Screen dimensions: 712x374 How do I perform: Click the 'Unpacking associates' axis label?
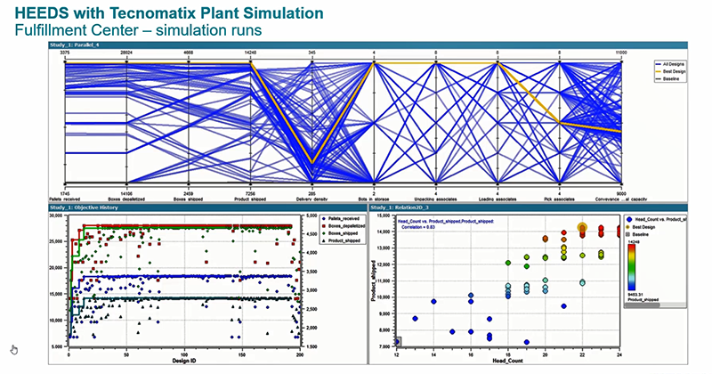(435, 199)
